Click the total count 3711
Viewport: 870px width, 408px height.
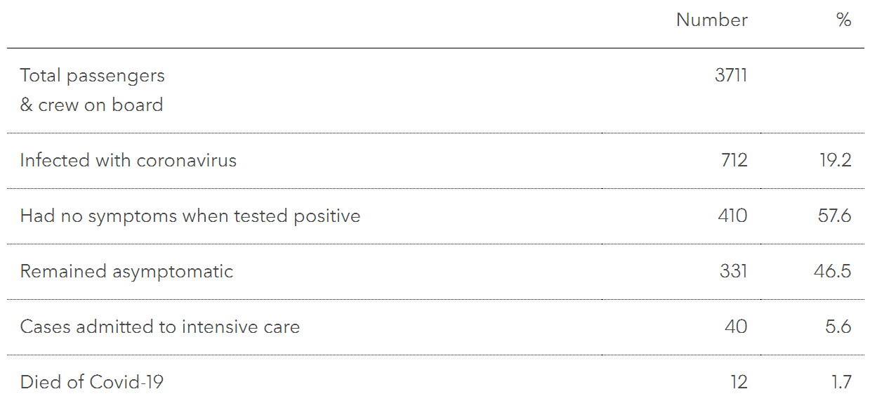pyautogui.click(x=731, y=75)
